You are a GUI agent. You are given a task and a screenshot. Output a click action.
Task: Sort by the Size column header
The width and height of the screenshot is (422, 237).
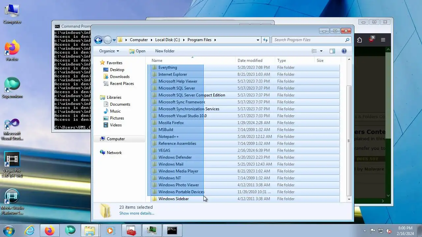[327, 61]
